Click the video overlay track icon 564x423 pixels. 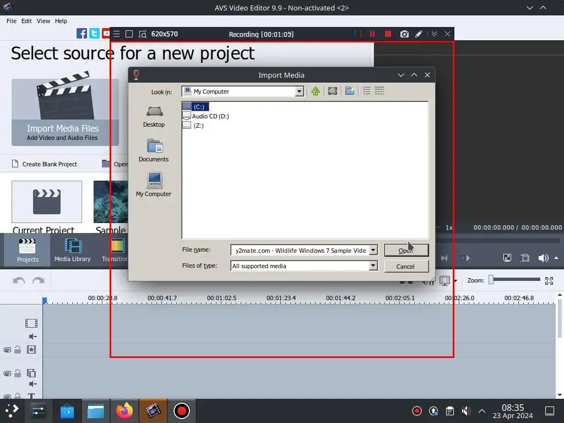pyautogui.click(x=31, y=373)
